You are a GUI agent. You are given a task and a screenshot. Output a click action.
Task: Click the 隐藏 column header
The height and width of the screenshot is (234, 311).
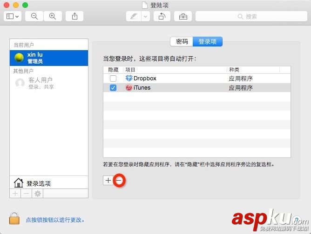113,70
